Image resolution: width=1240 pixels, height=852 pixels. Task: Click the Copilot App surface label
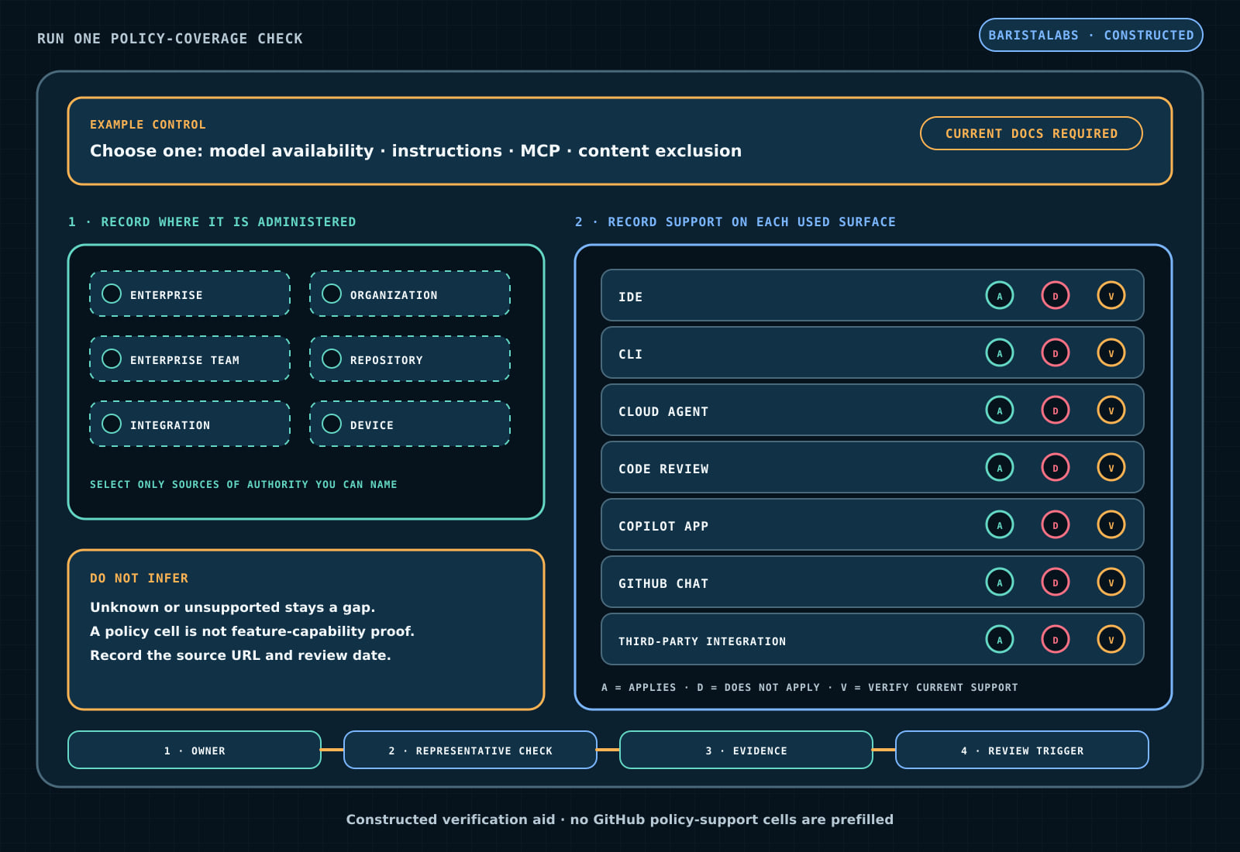point(663,526)
